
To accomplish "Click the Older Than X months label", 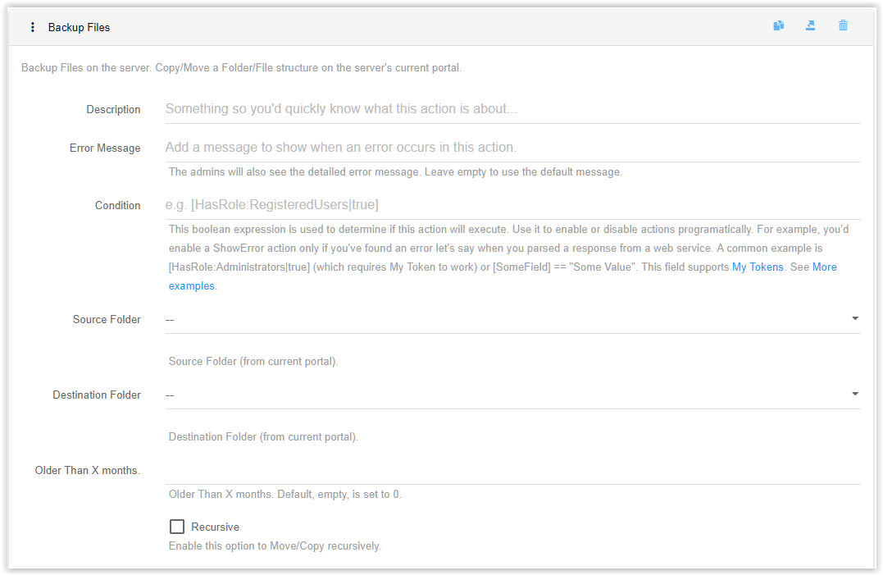I will [87, 470].
